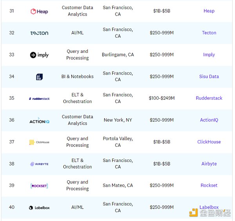Click the Labelbox logo
235x221 pixels.
(x=39, y=208)
